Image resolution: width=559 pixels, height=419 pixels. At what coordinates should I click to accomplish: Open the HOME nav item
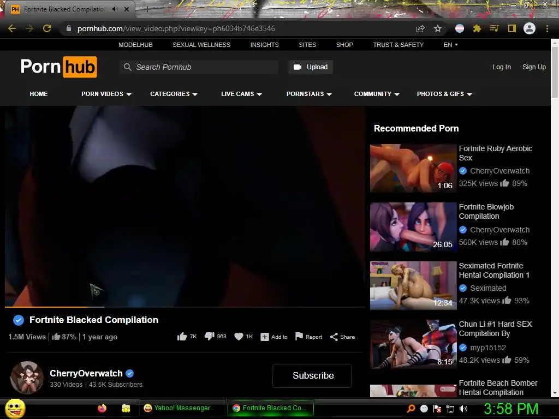39,94
